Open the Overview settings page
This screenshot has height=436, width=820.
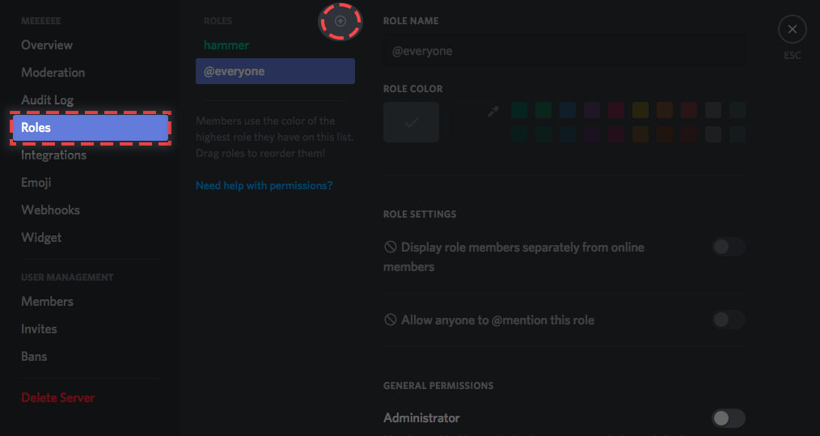(47, 45)
